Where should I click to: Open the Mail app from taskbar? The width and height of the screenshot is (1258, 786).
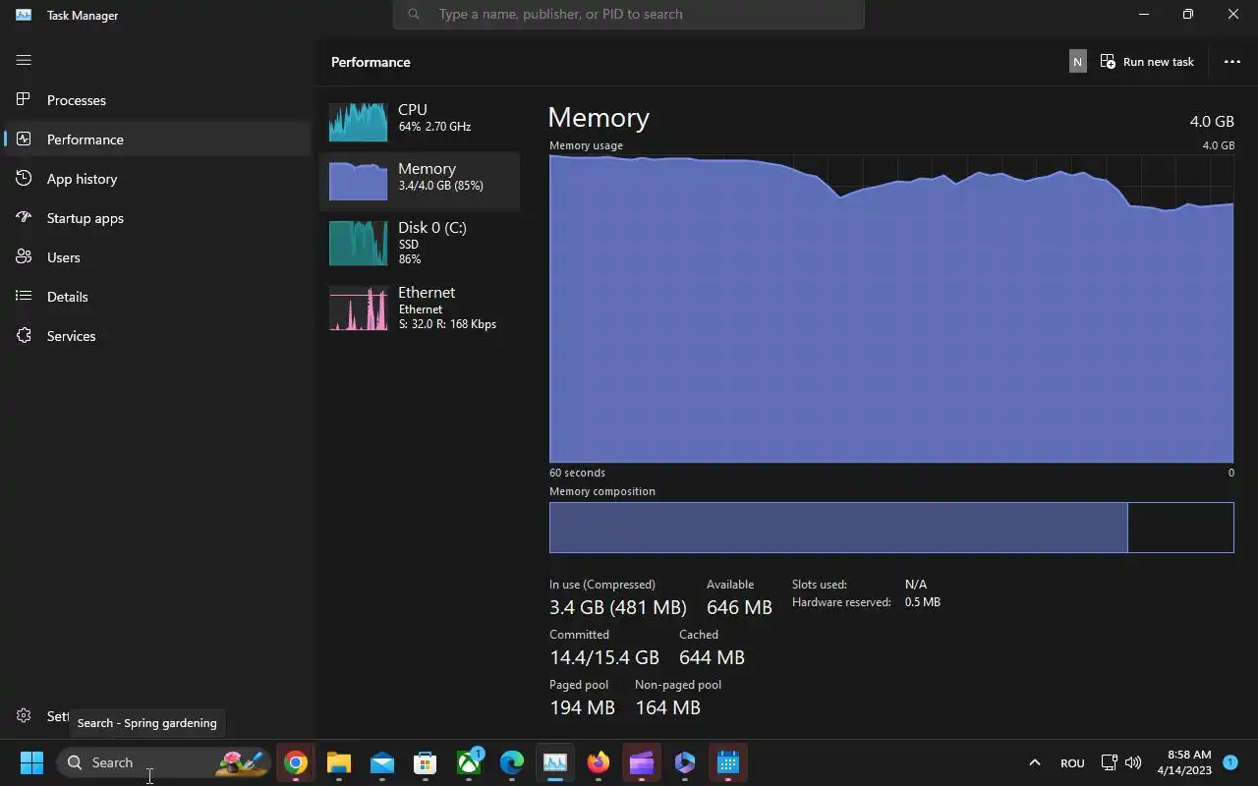coord(382,762)
